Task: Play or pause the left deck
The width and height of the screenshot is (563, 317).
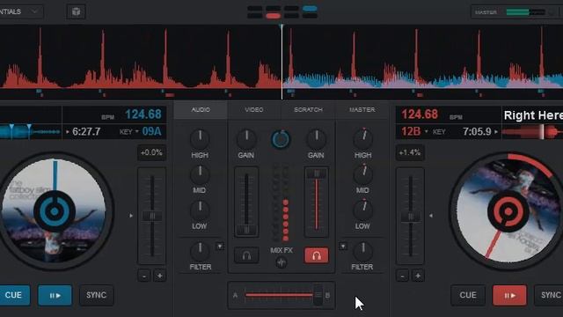Action: click(x=55, y=296)
